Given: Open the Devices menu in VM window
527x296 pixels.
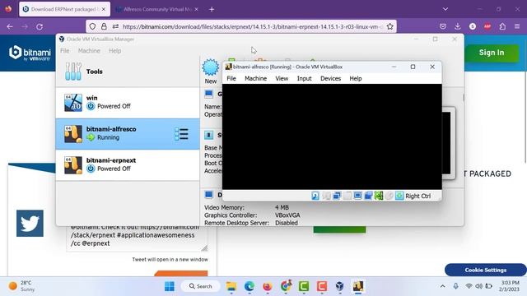Looking at the screenshot, I should point(330,79).
